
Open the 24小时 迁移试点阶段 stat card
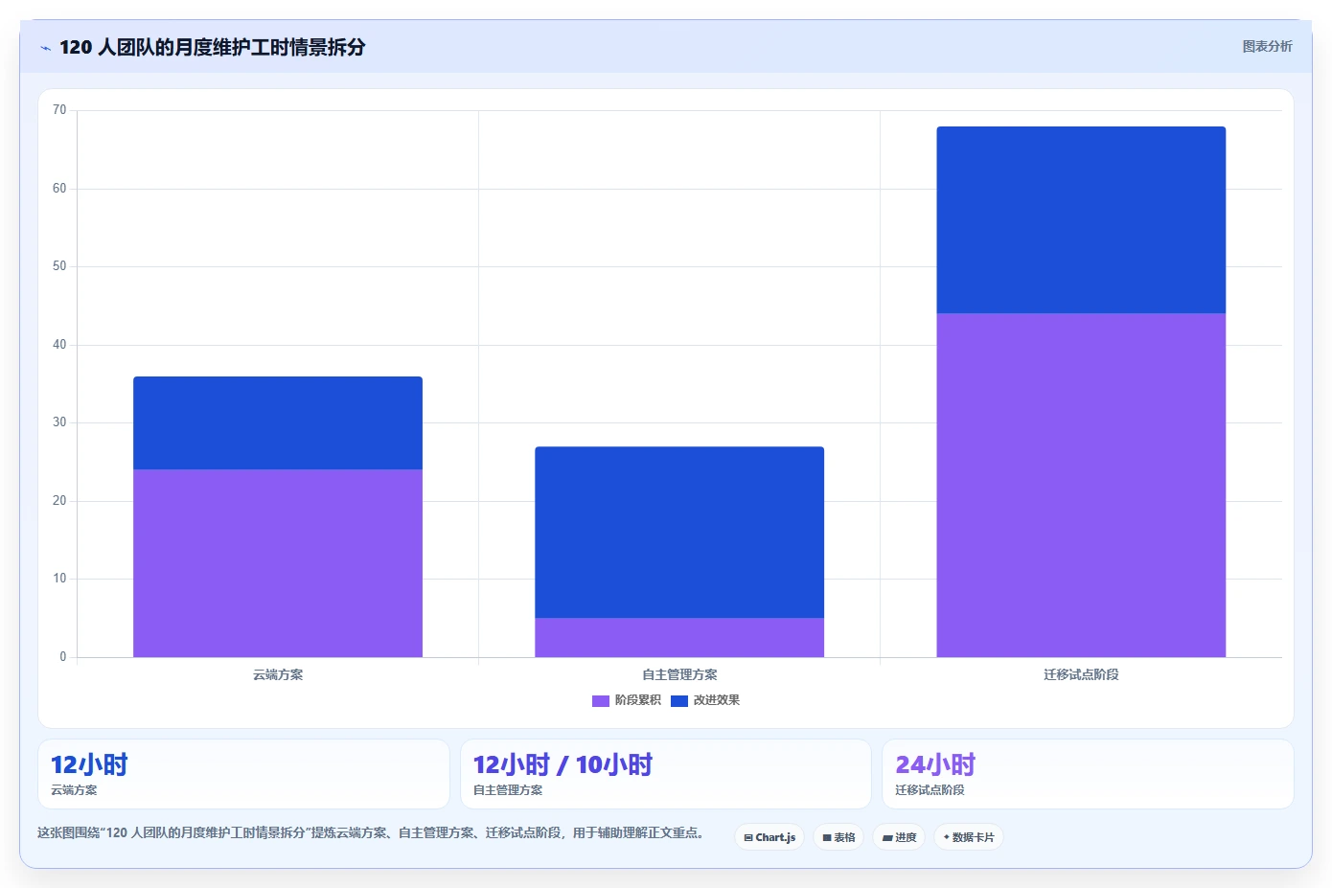coord(1088,774)
